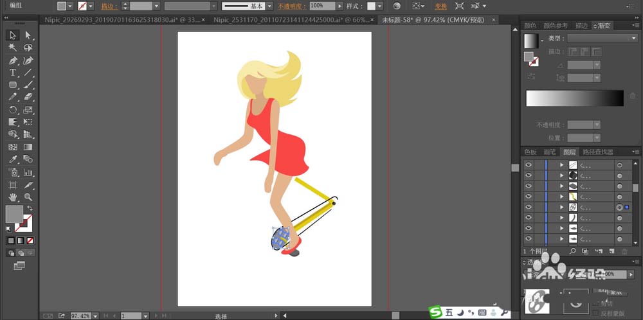Activate the Hand tool

[13, 197]
